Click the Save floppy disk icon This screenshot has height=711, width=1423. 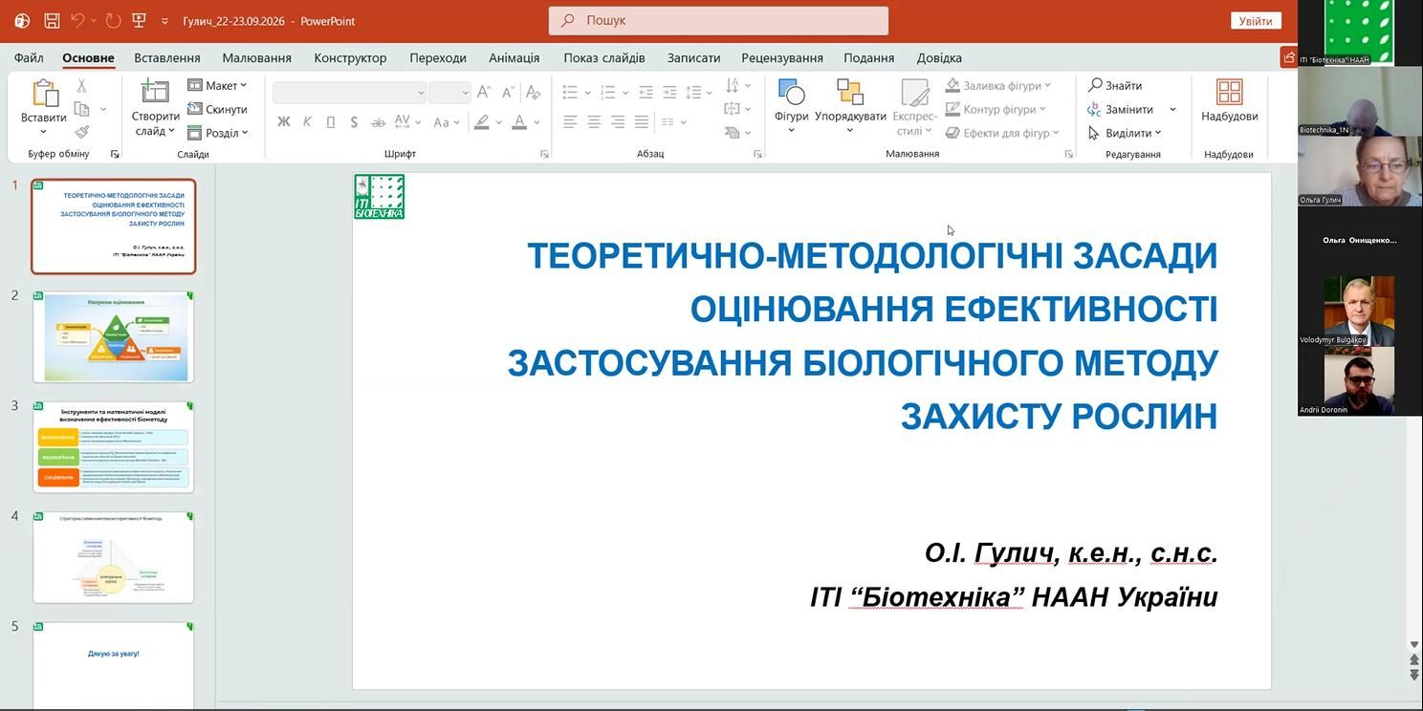52,20
